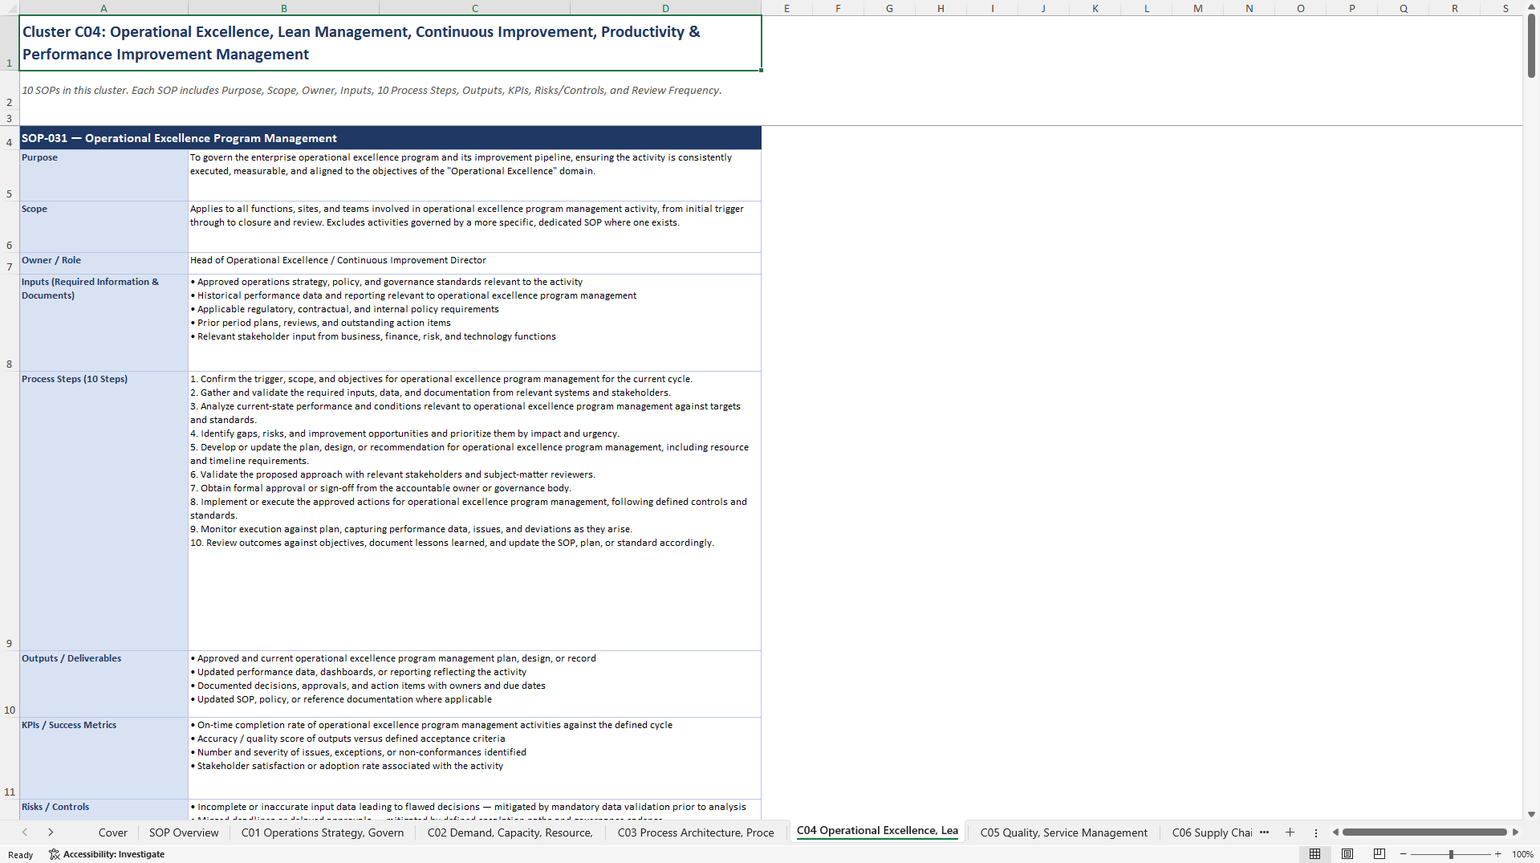
Task: Click Process Steps (10 Steps) label
Action: point(104,511)
